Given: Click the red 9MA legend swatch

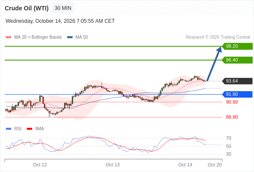Looking at the screenshot, I should pos(29,129).
